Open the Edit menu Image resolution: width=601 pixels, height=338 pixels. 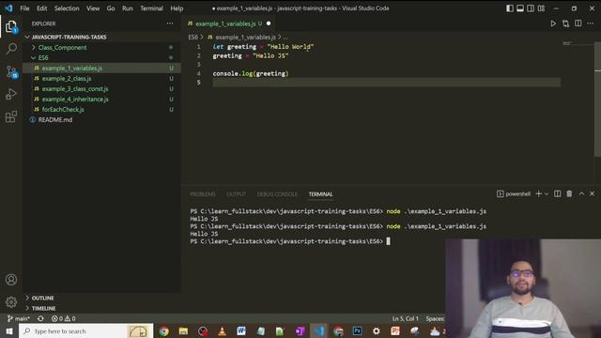coord(41,8)
